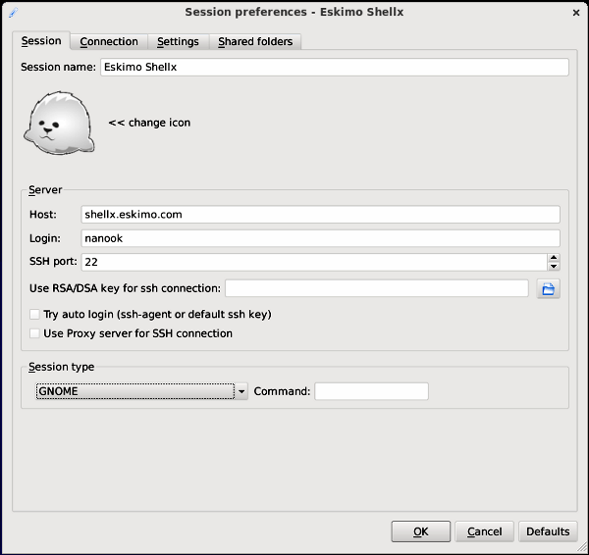Click the Login field containing nanook
Viewport: 589px width, 555px height.
tap(320, 238)
